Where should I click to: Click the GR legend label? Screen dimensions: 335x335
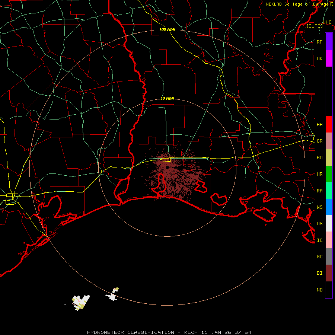[x=319, y=141]
